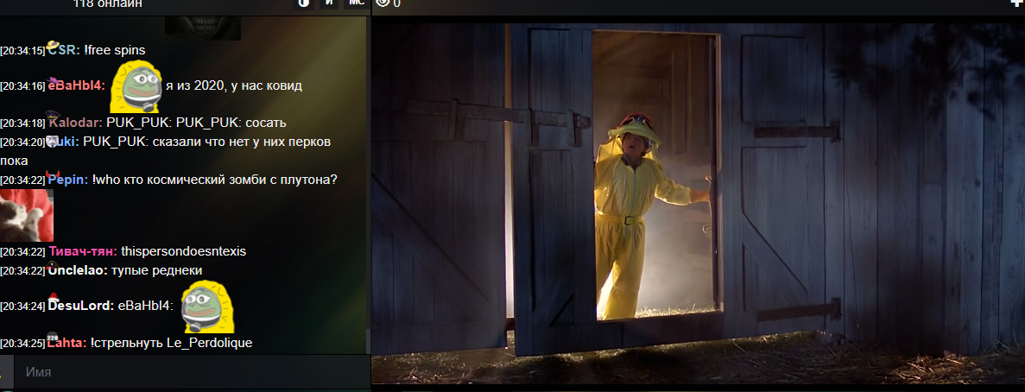Click the viewer count '0' next to eye
Screen dimensions: 1025x392
click(397, 4)
